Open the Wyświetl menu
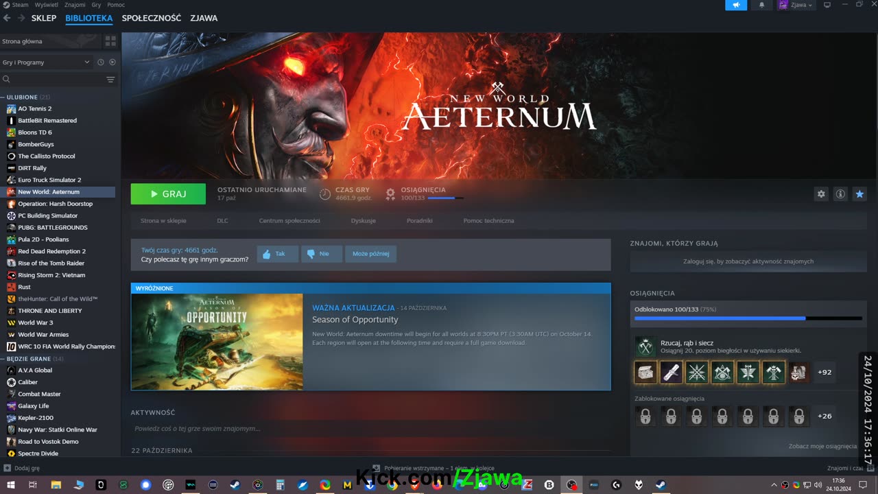The image size is (878, 494). (x=47, y=5)
